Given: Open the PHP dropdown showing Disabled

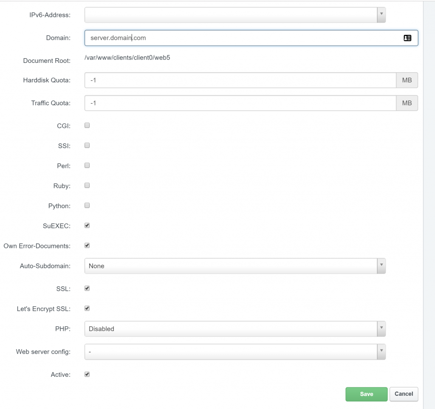Looking at the screenshot, I should pyautogui.click(x=234, y=329).
